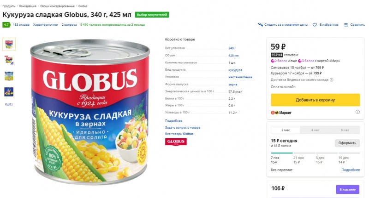Image resolution: width=369 pixels, height=198 pixels.
Task: Click the price-drop tracking chart icon
Action: [260, 25]
